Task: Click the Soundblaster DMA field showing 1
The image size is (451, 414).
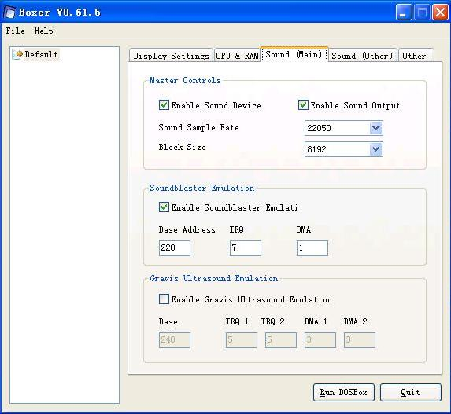Action: (312, 248)
